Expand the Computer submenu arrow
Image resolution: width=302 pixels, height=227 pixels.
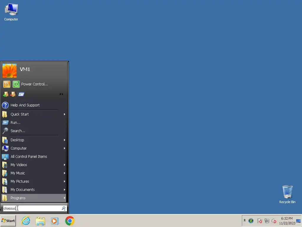(x=65, y=148)
